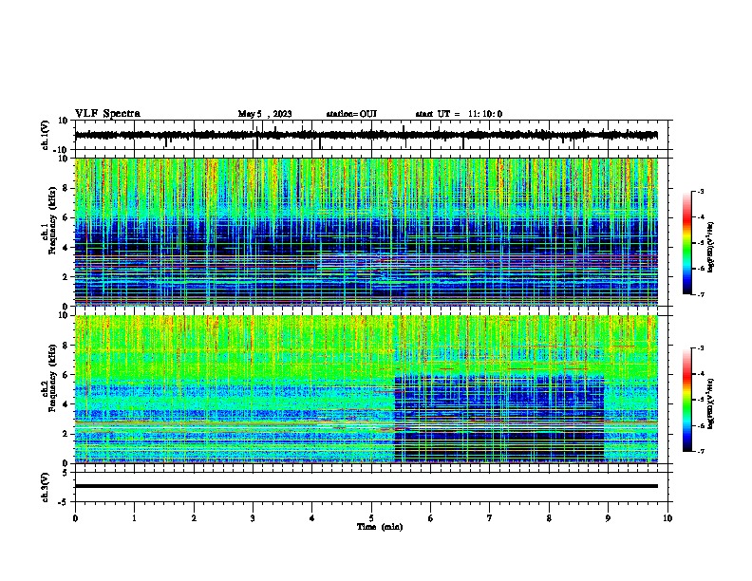Image resolution: width=752 pixels, height=581 pixels.
Task: Click the ch.2 spectrogram color scale bar
Action: (x=687, y=400)
